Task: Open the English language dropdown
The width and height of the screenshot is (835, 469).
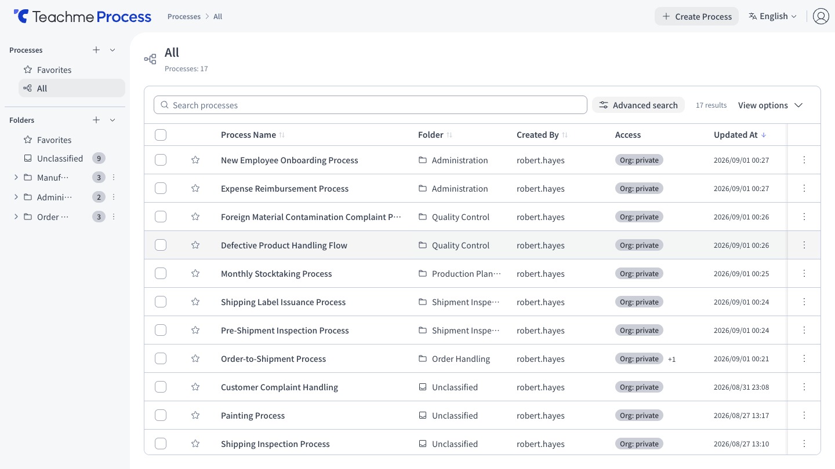Action: pyautogui.click(x=773, y=16)
